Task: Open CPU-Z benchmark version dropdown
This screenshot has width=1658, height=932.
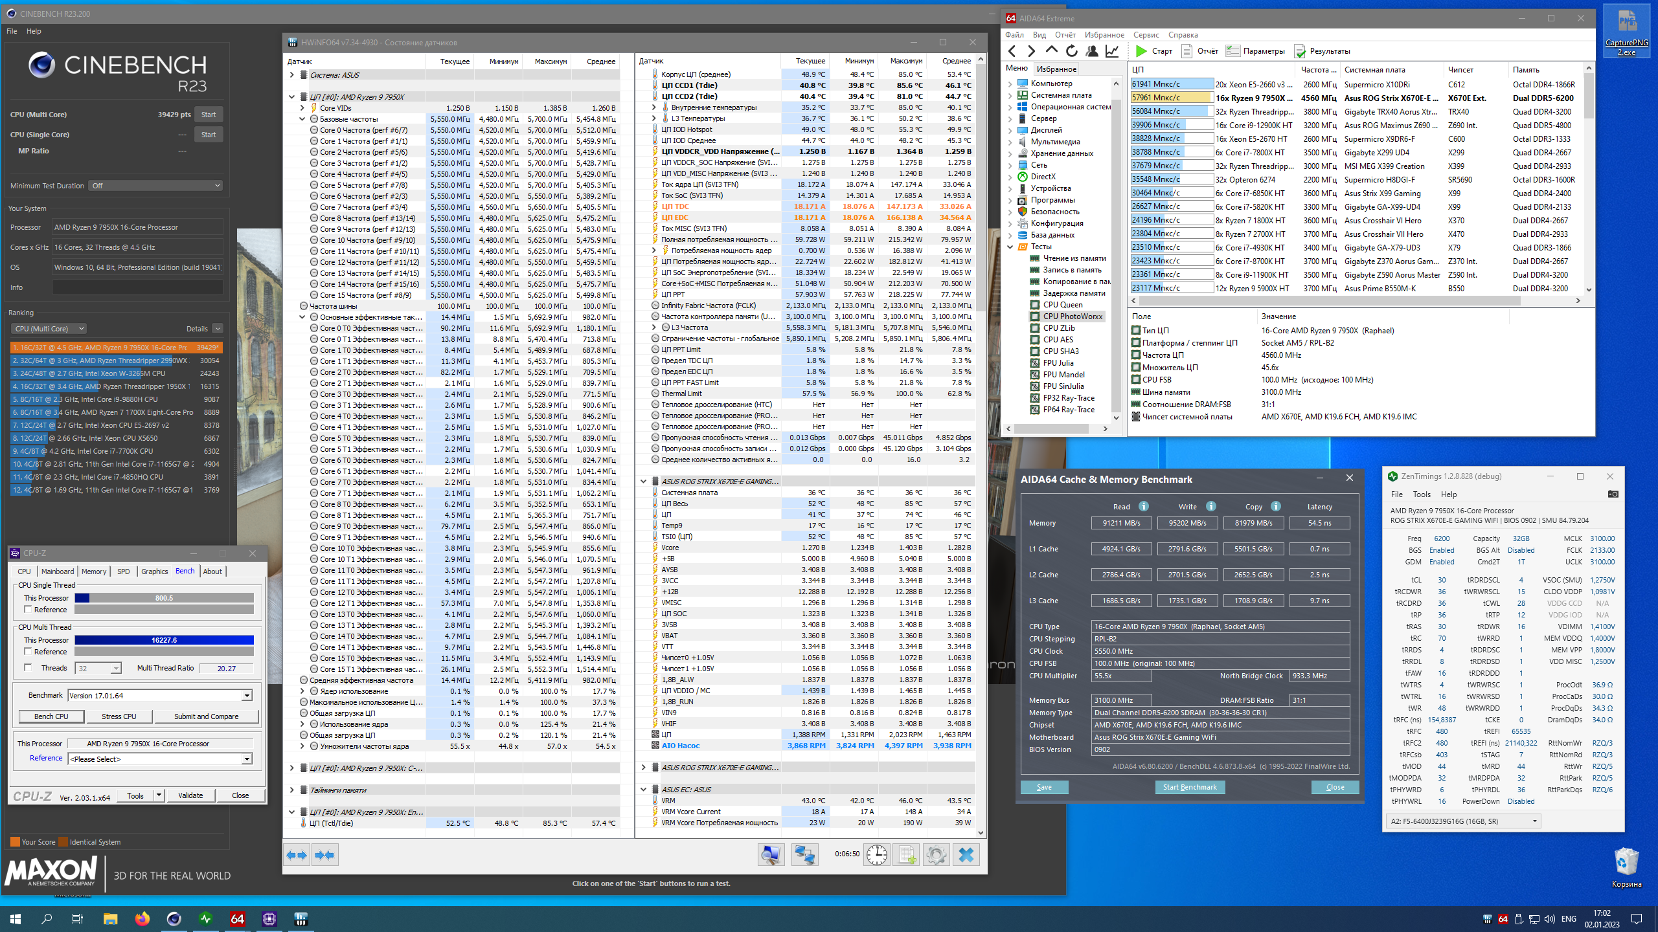Action: click(247, 696)
